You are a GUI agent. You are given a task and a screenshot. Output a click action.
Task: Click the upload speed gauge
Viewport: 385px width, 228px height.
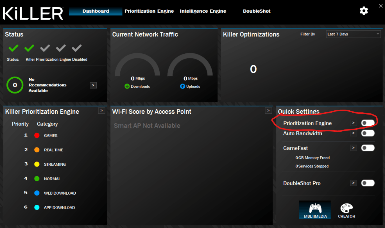(190, 65)
